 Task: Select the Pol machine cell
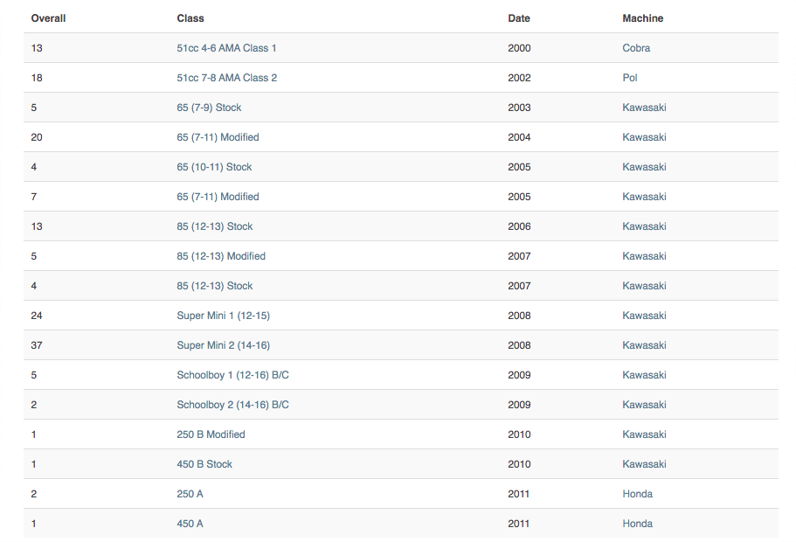(630, 78)
